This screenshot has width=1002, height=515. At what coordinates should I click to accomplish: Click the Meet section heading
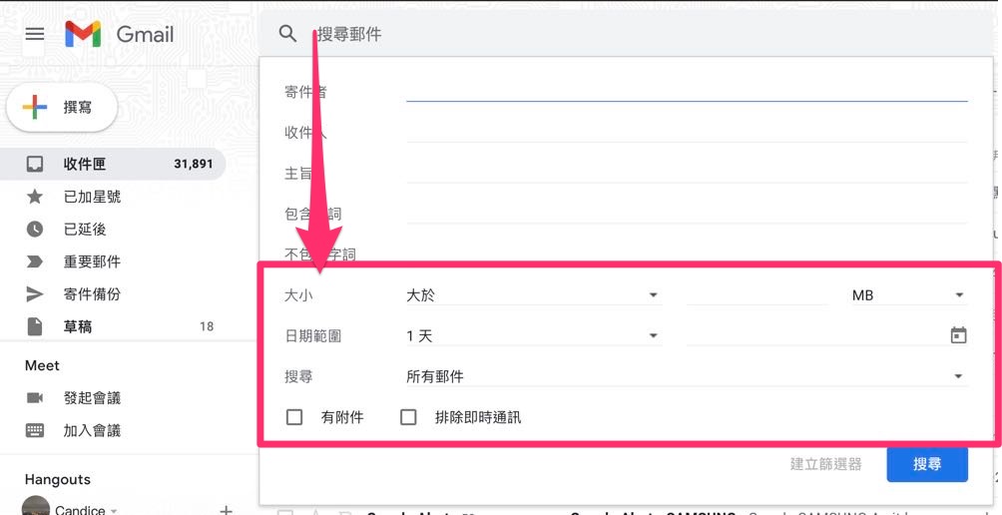tap(42, 365)
